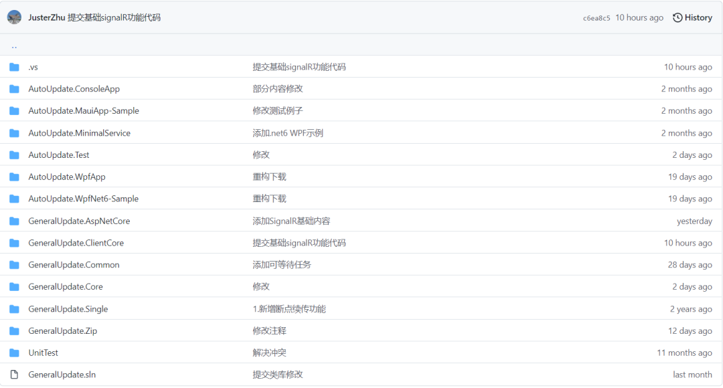Click the folder icon beside AutoUpdate.ConsoleApp
This screenshot has height=388, width=723.
(x=14, y=88)
